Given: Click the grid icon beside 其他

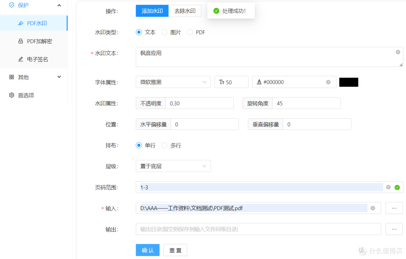Looking at the screenshot, I should tap(12, 77).
